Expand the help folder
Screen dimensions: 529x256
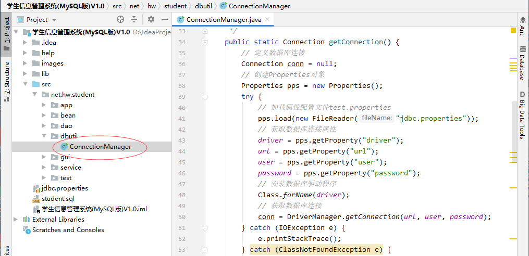pyautogui.click(x=25, y=53)
